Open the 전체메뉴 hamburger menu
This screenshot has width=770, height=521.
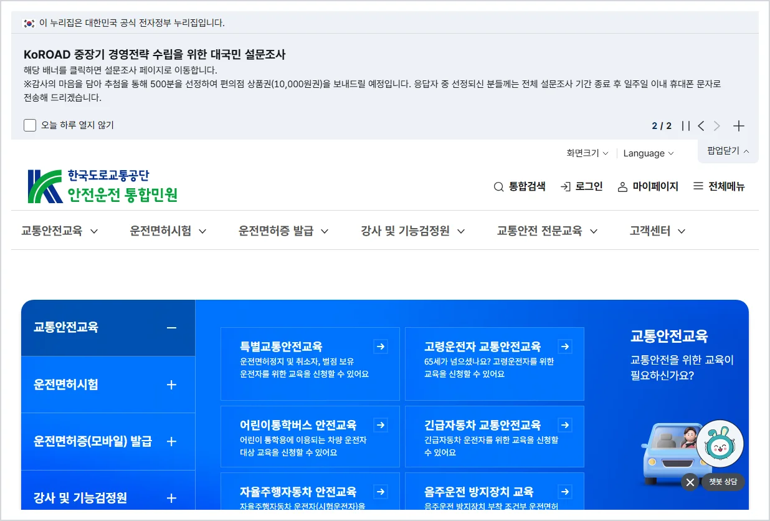(719, 186)
